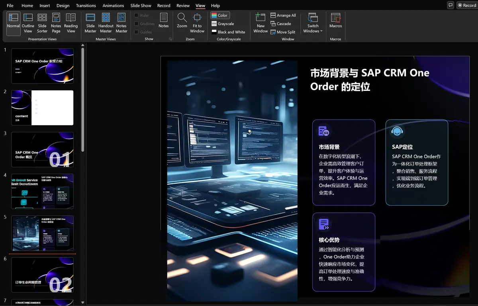Viewport: 478px width, 306px height.
Task: Switch to the Animations tab
Action: pos(113,6)
